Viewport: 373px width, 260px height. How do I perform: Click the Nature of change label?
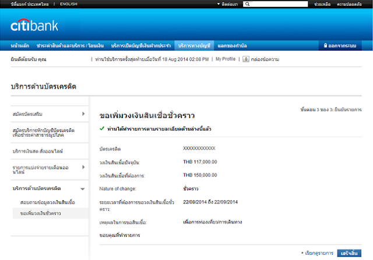coord(118,189)
